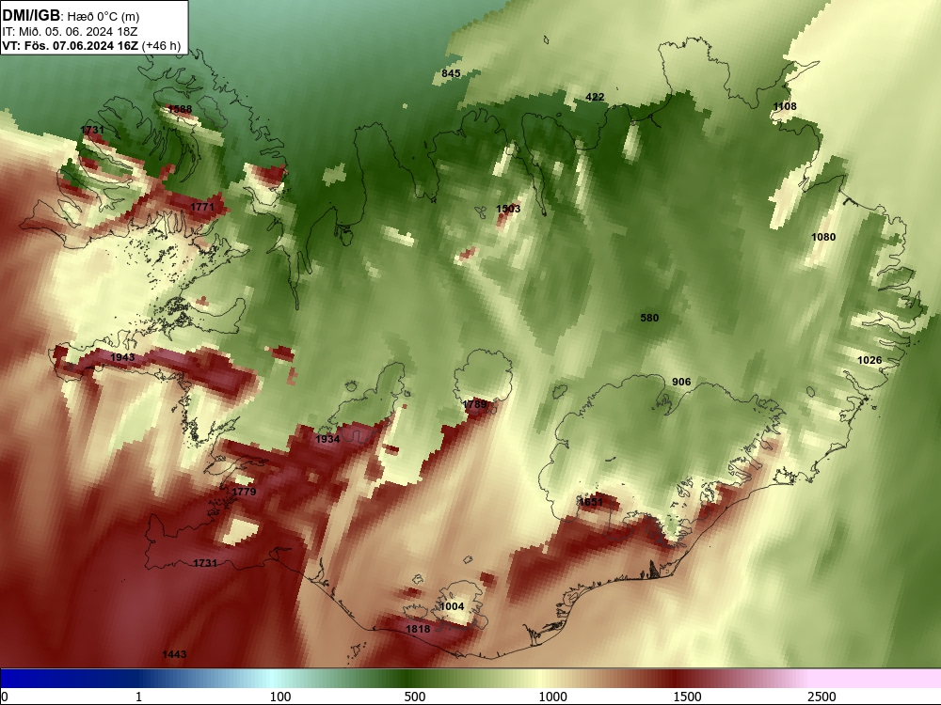Image resolution: width=941 pixels, height=705 pixels.
Task: Click the 1503 height label
Action: 508,209
